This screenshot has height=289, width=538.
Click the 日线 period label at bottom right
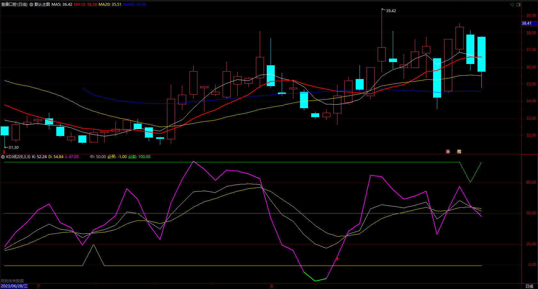pyautogui.click(x=529, y=286)
